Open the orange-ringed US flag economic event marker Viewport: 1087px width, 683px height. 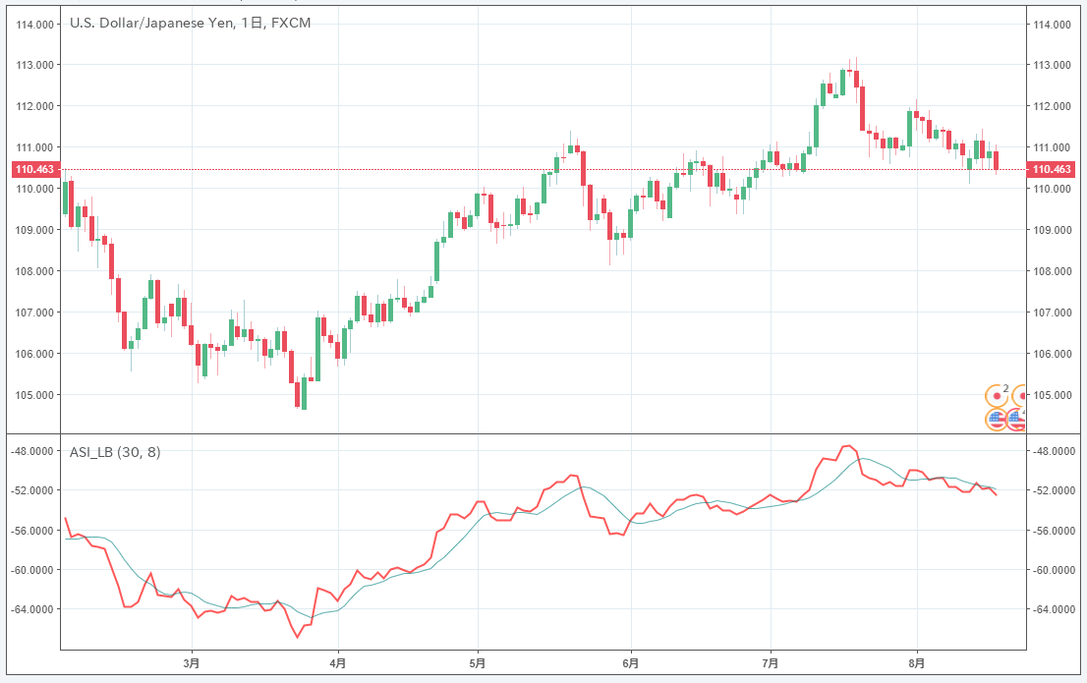pos(997,419)
